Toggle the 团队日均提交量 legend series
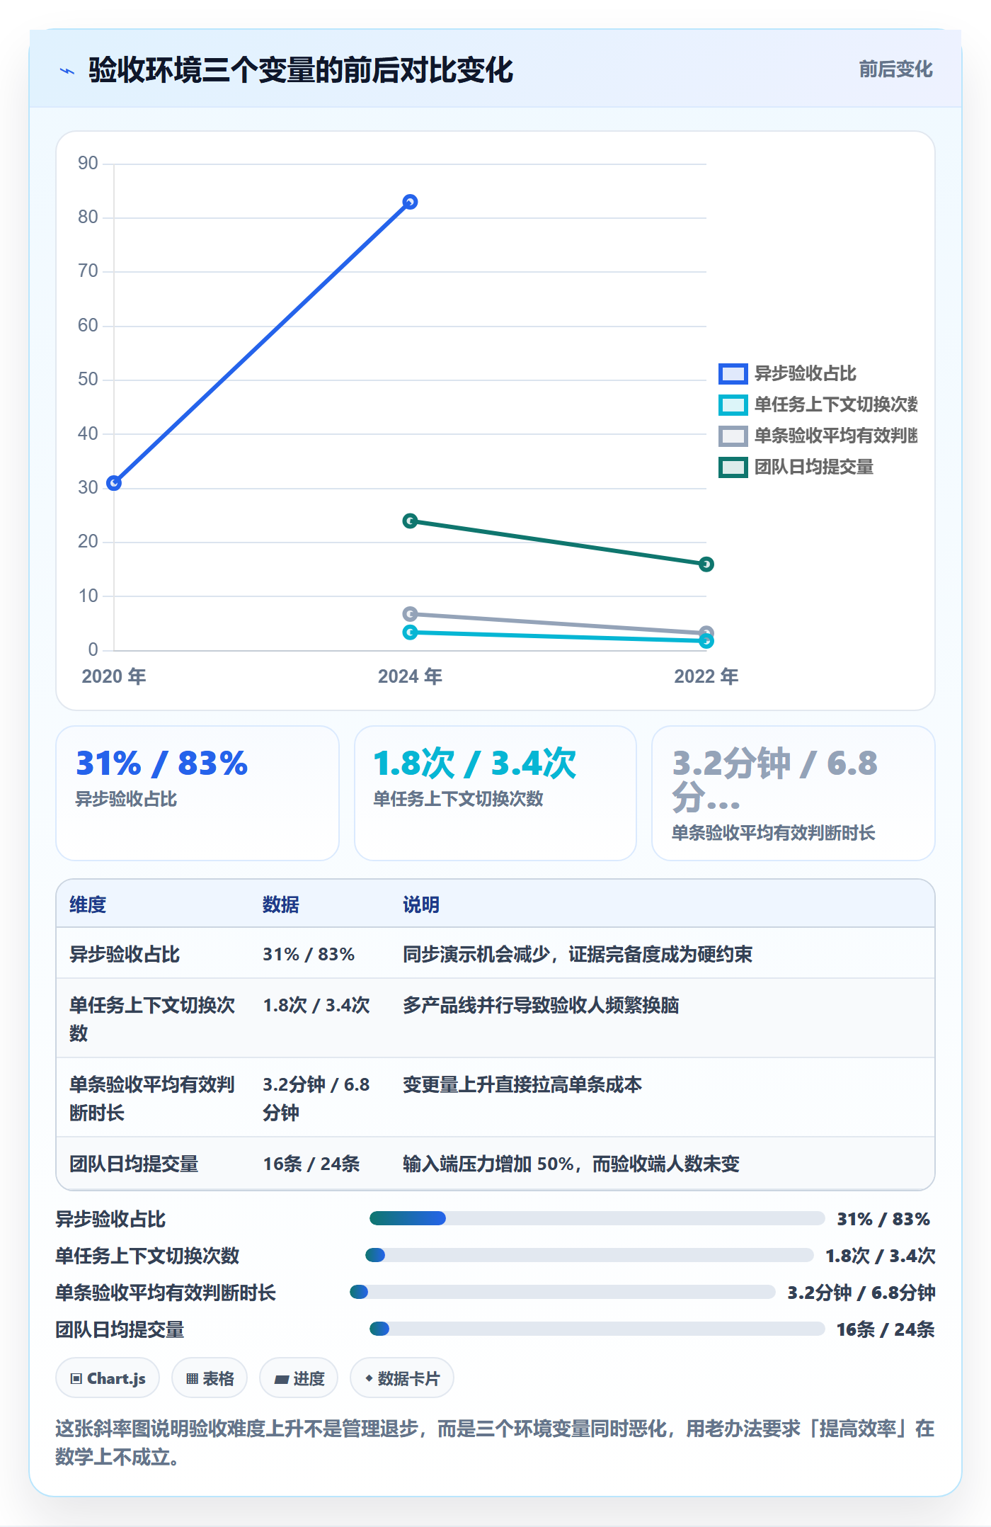 click(x=796, y=467)
